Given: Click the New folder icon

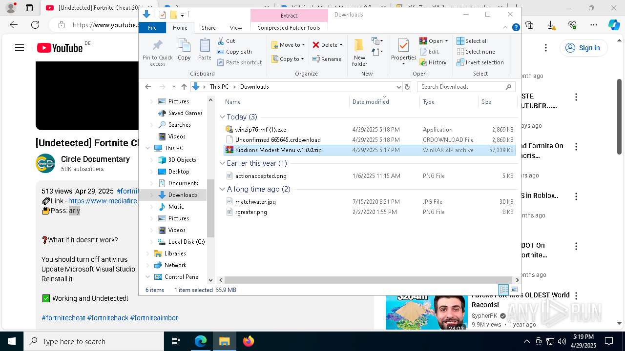Looking at the screenshot, I should pyautogui.click(x=359, y=52).
